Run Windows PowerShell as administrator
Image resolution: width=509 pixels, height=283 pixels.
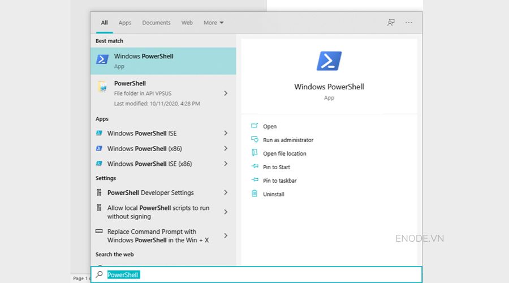(x=288, y=140)
